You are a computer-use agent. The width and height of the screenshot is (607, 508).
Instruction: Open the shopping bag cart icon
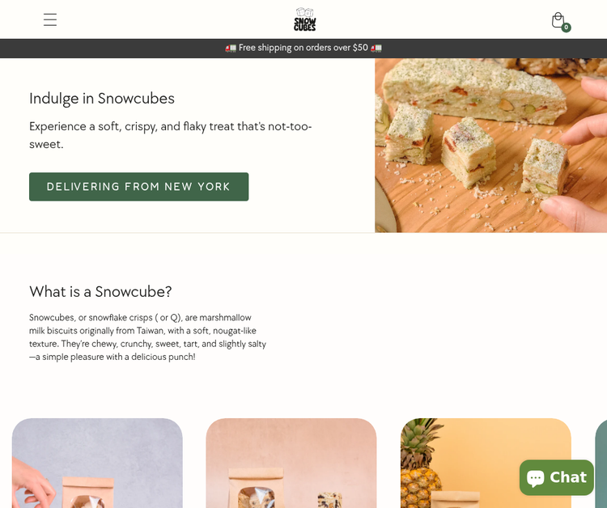(558, 20)
